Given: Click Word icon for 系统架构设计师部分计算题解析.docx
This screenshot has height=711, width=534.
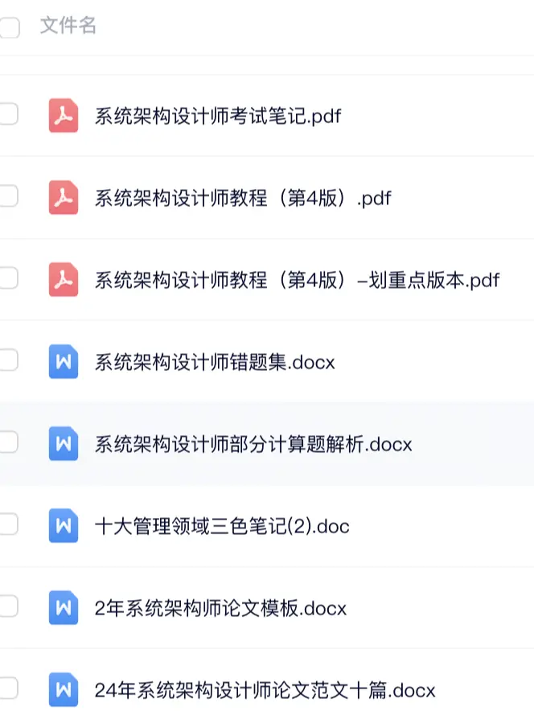Looking at the screenshot, I should point(64,443).
